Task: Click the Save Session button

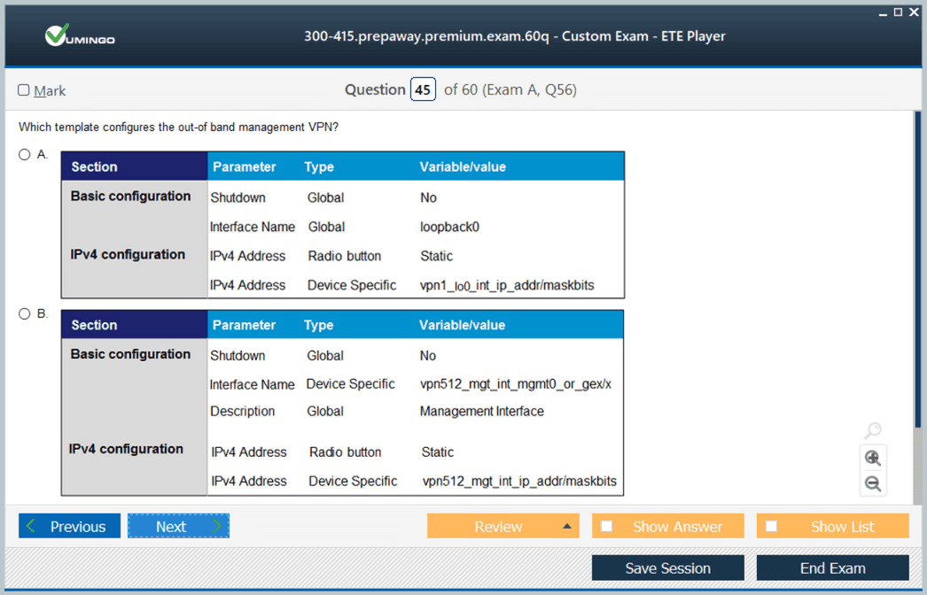Action: 668,568
